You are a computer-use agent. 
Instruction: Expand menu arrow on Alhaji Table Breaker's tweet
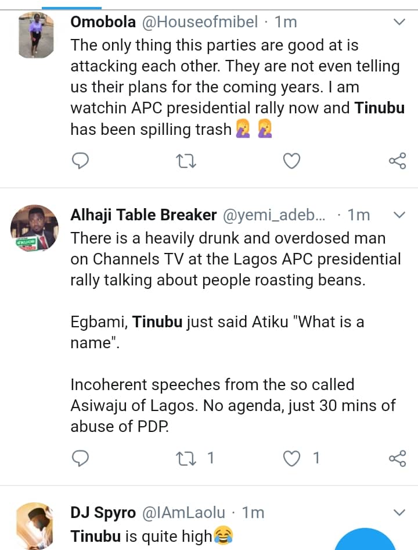[399, 215]
